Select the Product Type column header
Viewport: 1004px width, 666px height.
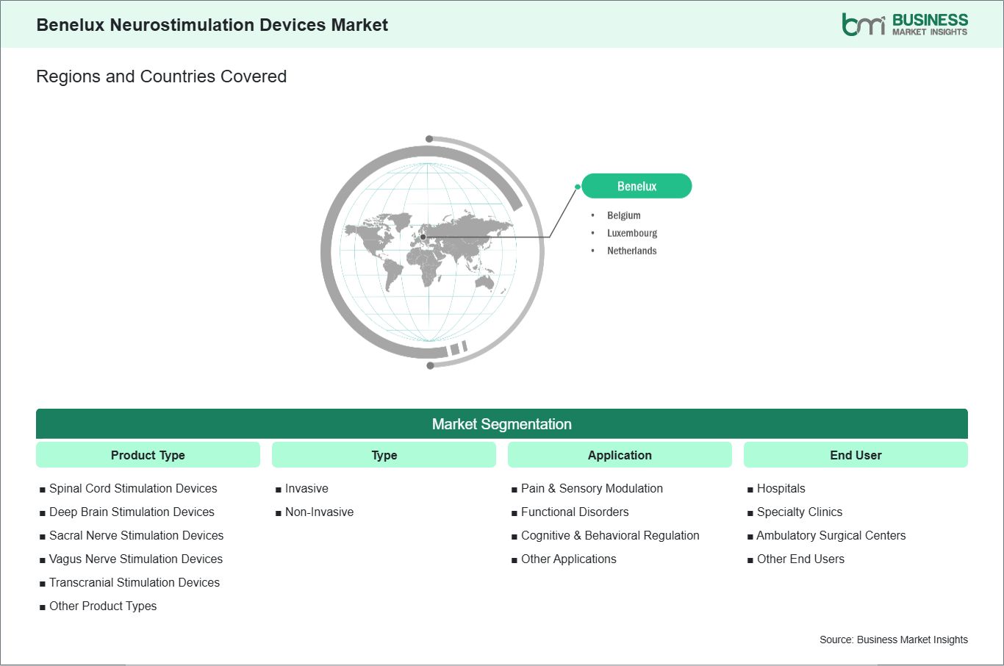(148, 455)
